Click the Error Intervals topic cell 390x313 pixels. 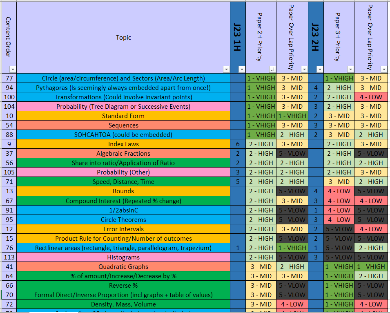[123, 229]
